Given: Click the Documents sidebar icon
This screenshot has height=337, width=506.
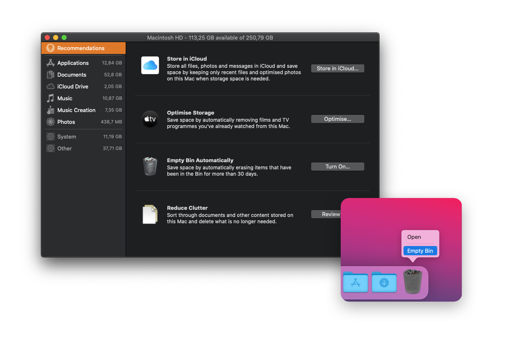Looking at the screenshot, I should tap(51, 75).
